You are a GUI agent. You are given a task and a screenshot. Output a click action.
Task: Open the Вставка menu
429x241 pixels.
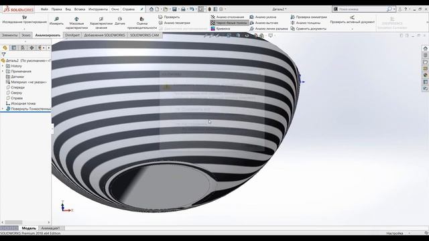[x=80, y=9]
